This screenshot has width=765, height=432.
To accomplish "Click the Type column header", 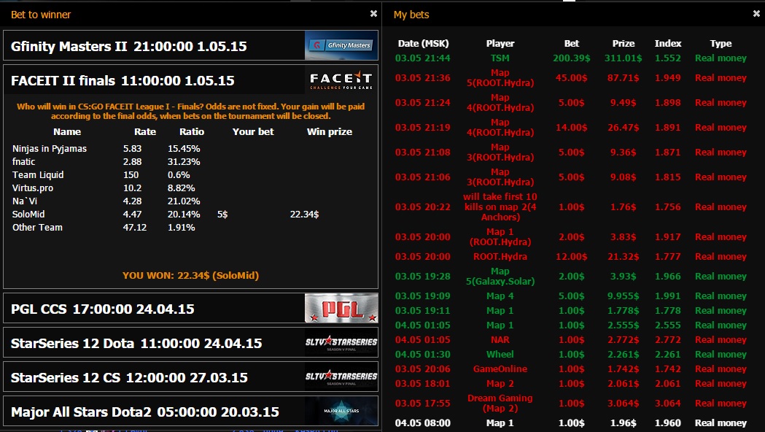I will (x=721, y=44).
